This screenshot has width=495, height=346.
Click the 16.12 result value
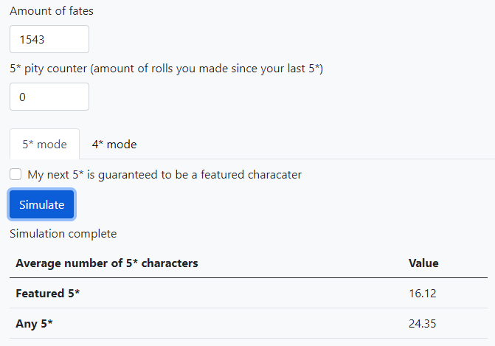(423, 294)
